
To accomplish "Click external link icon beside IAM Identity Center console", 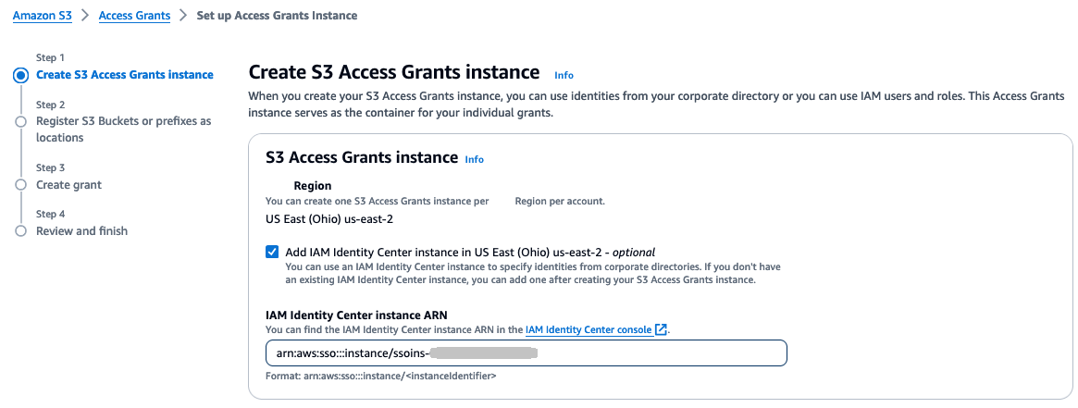I will click(x=661, y=329).
